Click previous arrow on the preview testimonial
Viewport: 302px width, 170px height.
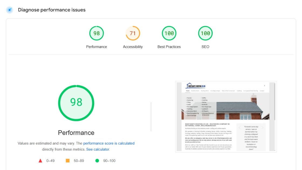click(240, 128)
